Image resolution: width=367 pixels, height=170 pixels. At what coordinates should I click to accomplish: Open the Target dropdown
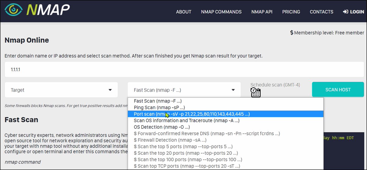tap(61, 90)
